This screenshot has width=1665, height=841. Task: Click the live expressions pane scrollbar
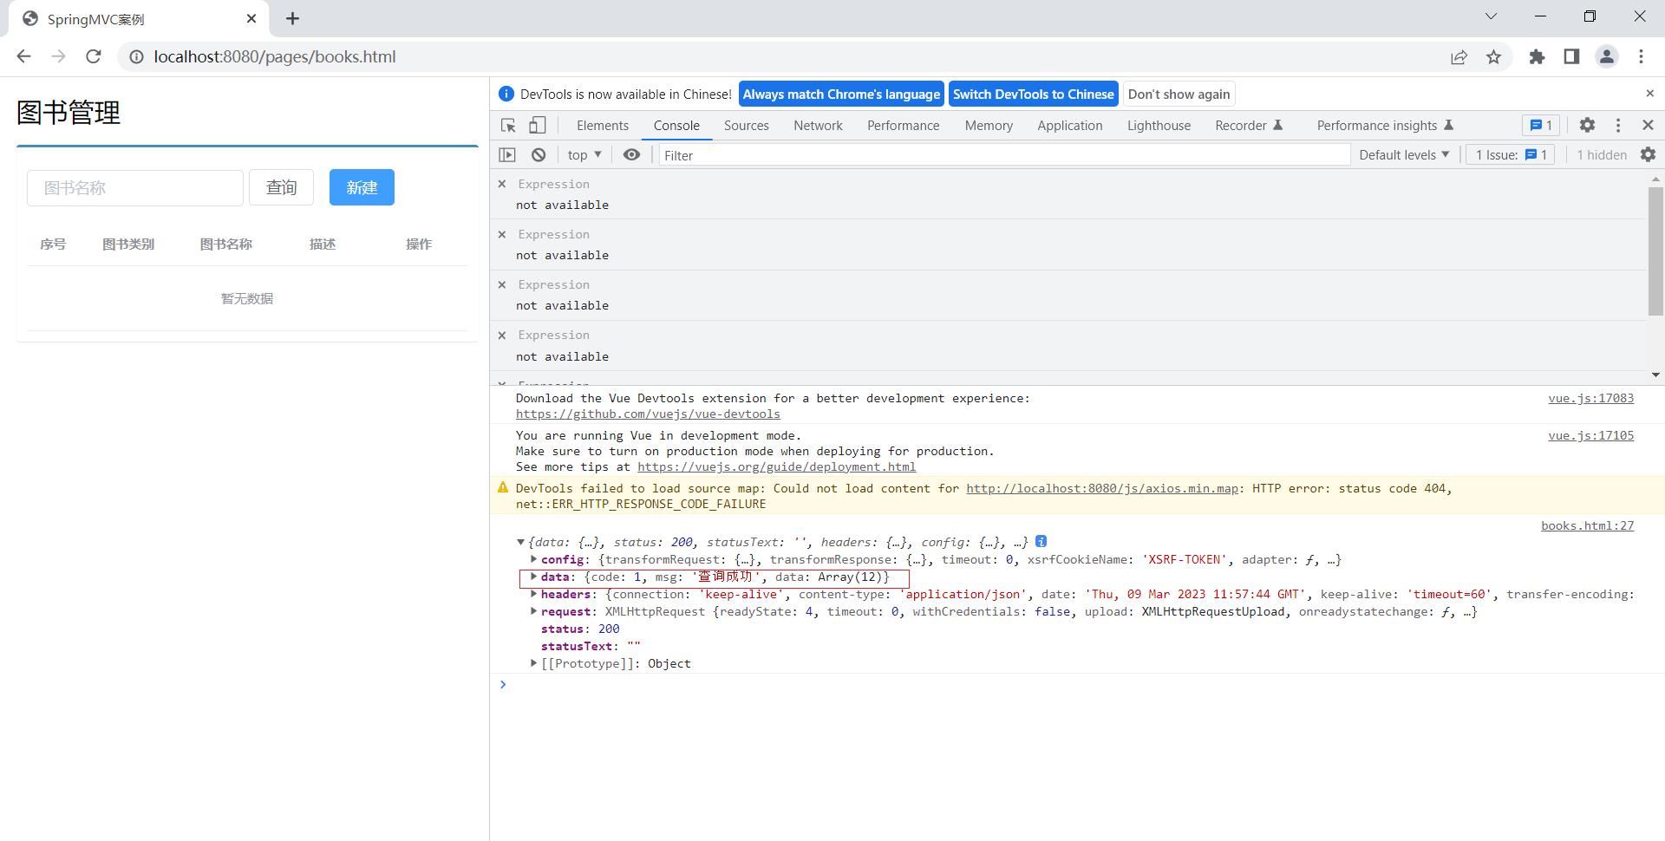click(x=1655, y=251)
